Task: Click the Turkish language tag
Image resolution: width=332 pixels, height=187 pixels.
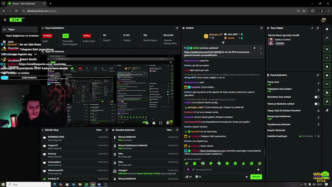Action: pyautogui.click(x=280, y=43)
